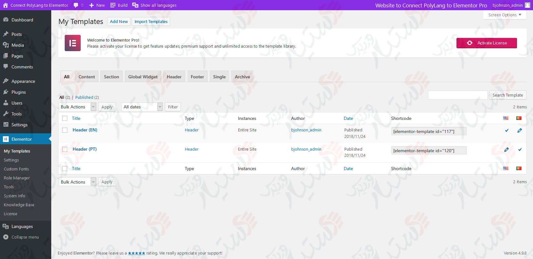
Task: Click the Comments bubble icon in sidebar
Action: pyautogui.click(x=6, y=67)
